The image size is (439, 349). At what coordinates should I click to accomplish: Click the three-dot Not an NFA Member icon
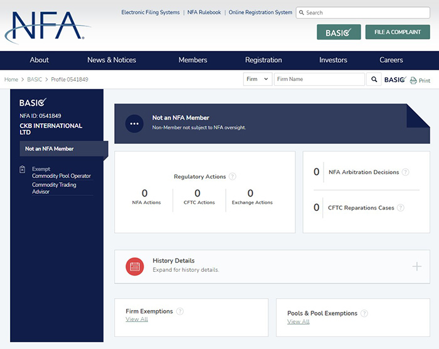click(134, 124)
